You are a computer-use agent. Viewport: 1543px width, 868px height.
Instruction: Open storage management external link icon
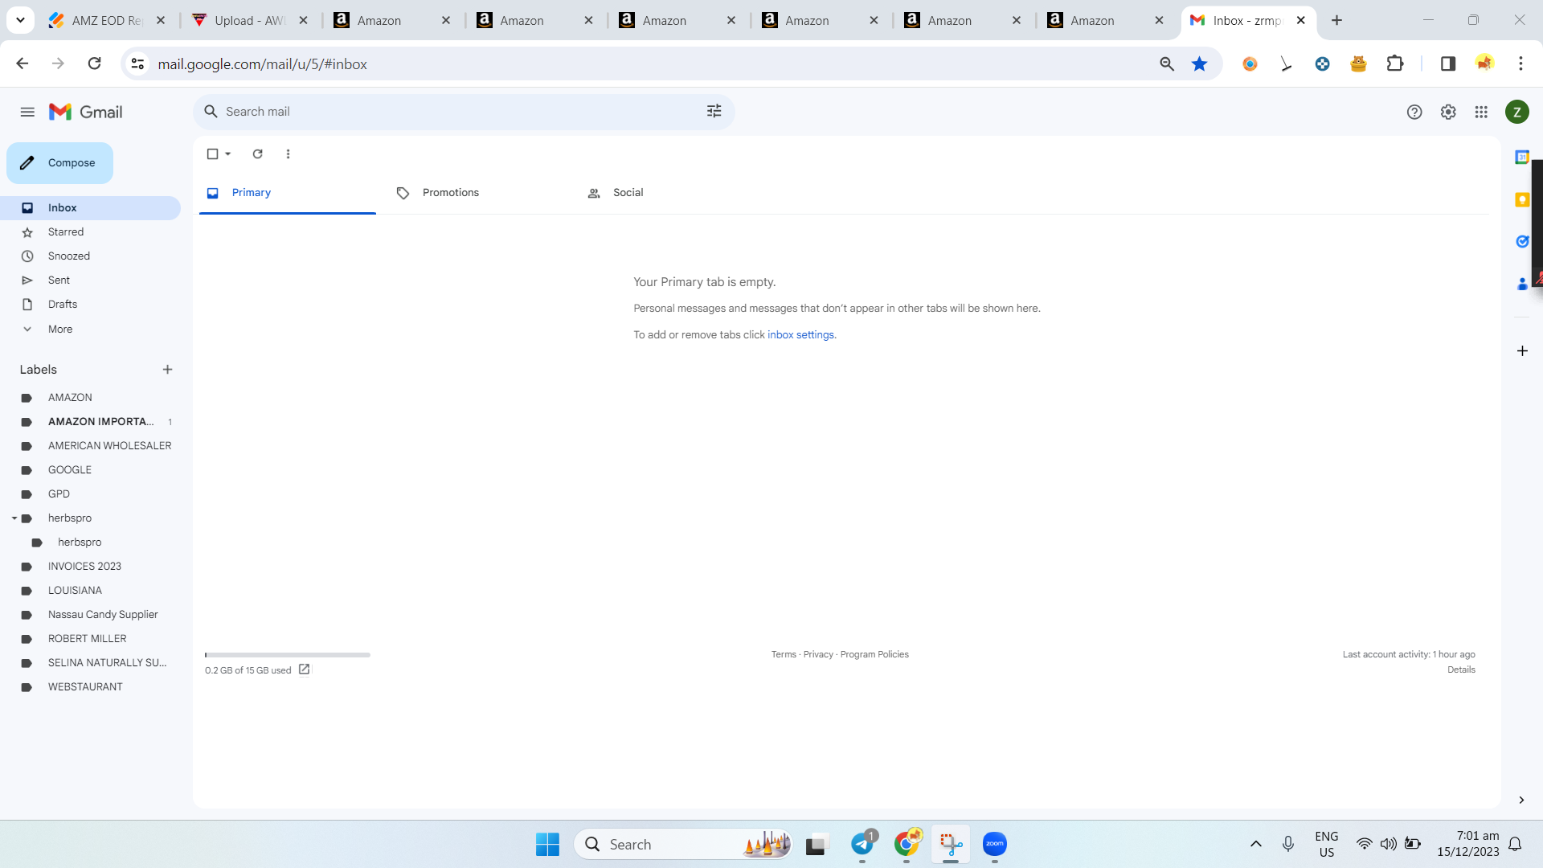pos(304,669)
